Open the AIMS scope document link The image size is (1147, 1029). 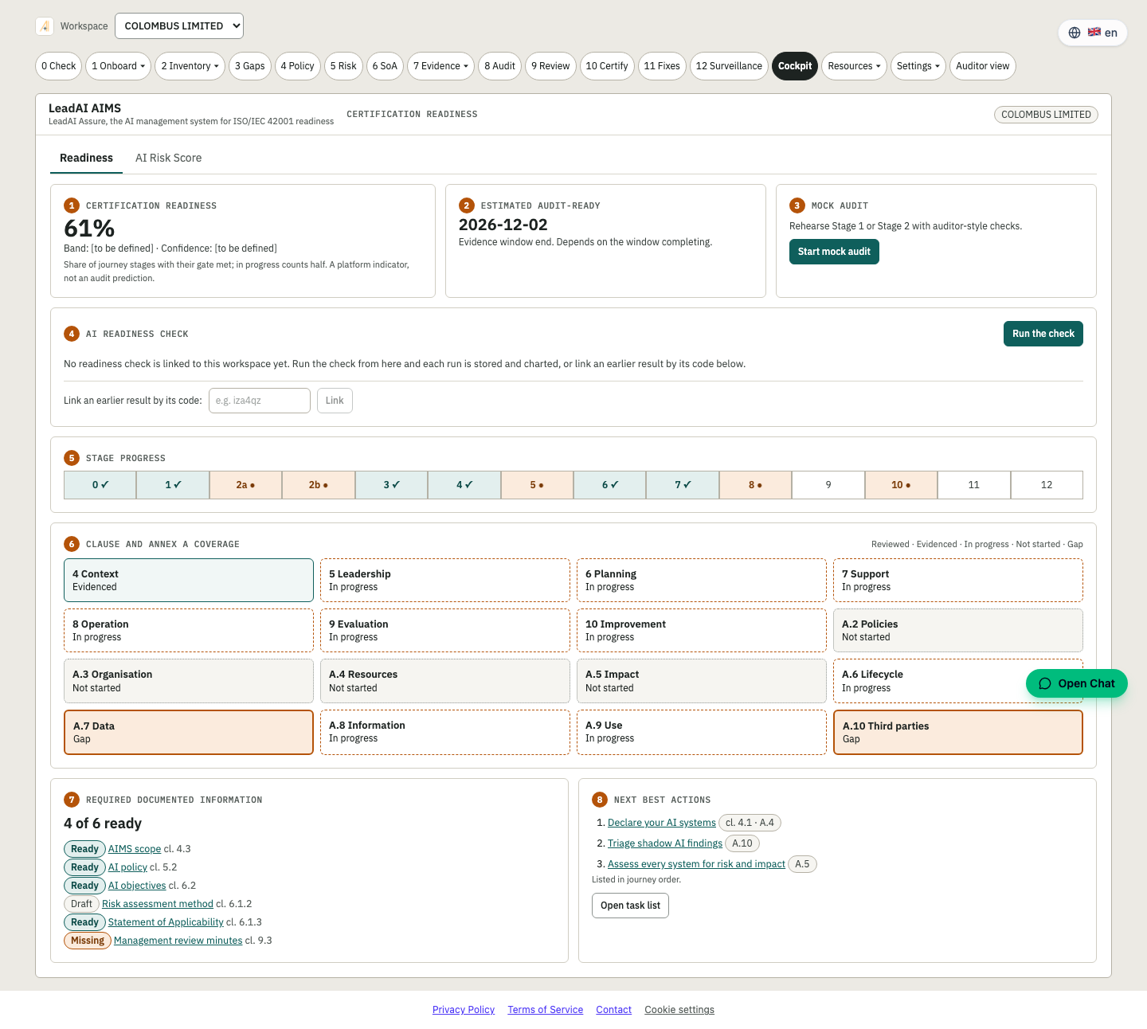[135, 849]
